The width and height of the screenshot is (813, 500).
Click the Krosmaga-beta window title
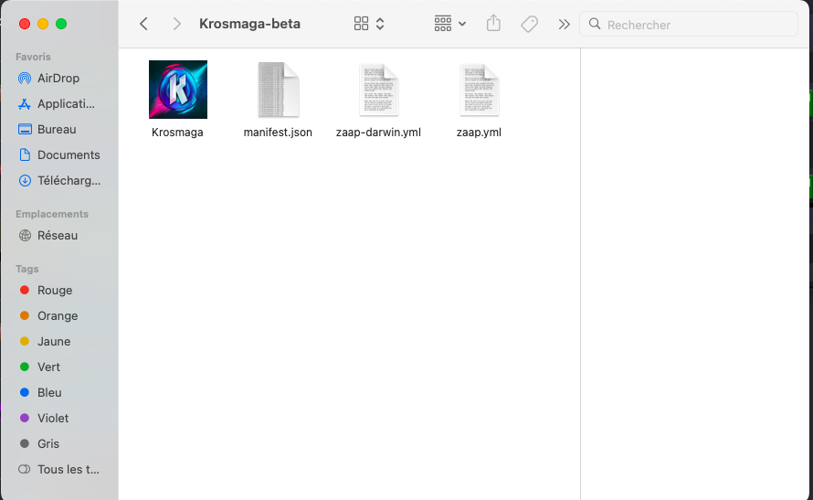point(250,24)
